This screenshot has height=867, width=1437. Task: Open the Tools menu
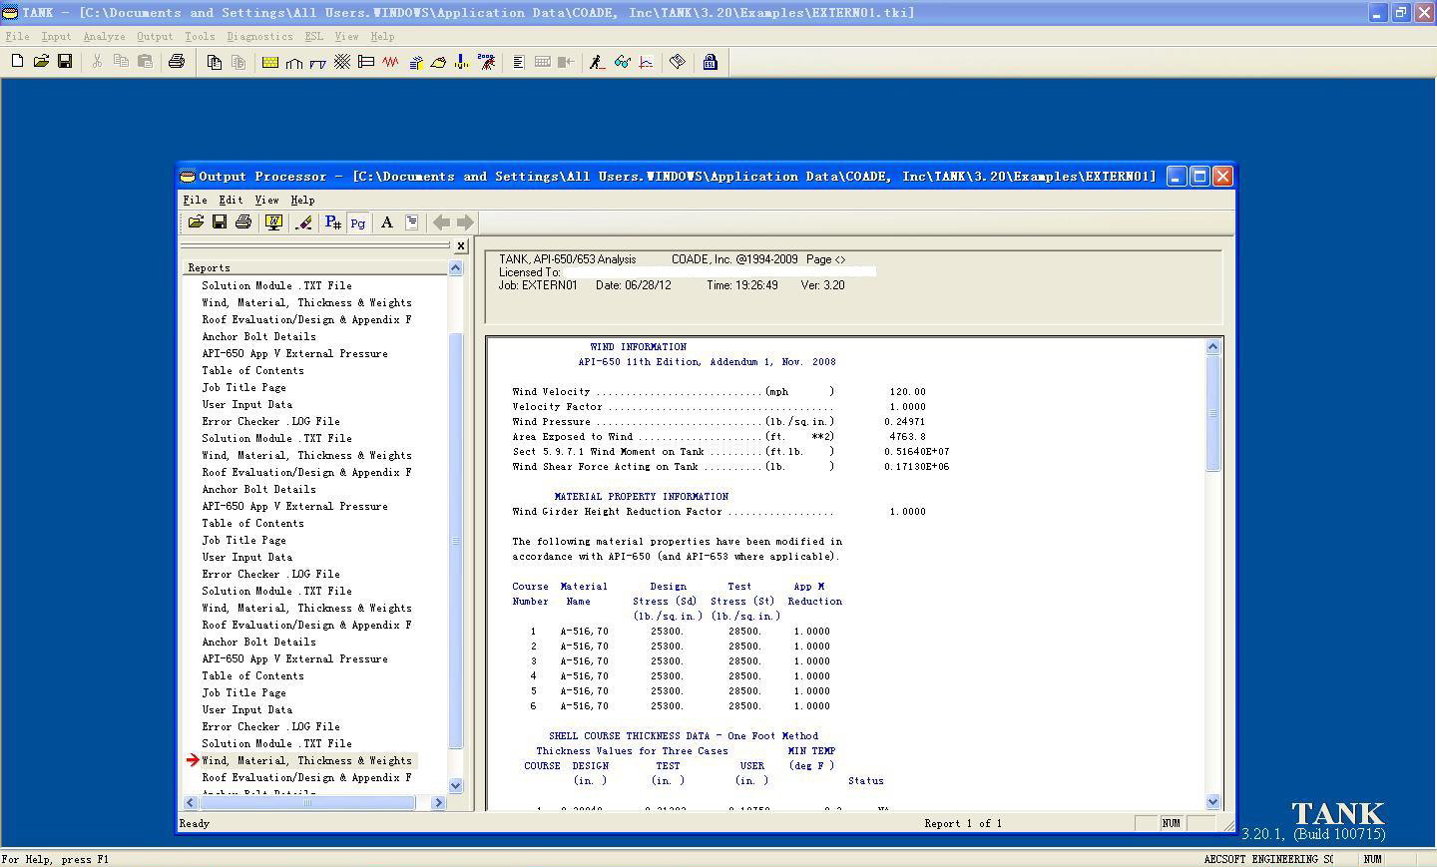pyautogui.click(x=200, y=36)
